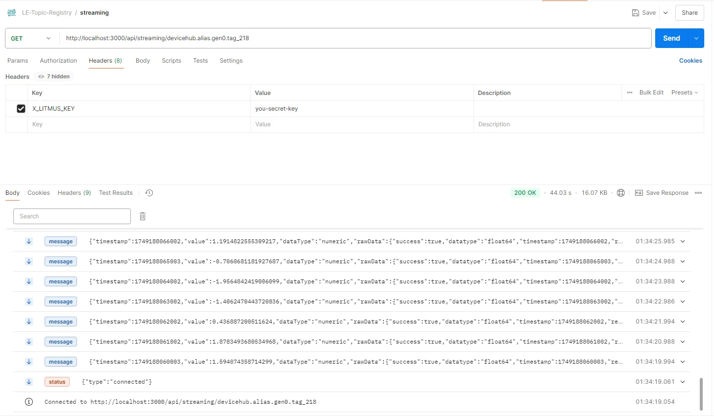Image resolution: width=714 pixels, height=416 pixels.
Task: Open the Save options dropdown arrow
Action: (x=665, y=13)
